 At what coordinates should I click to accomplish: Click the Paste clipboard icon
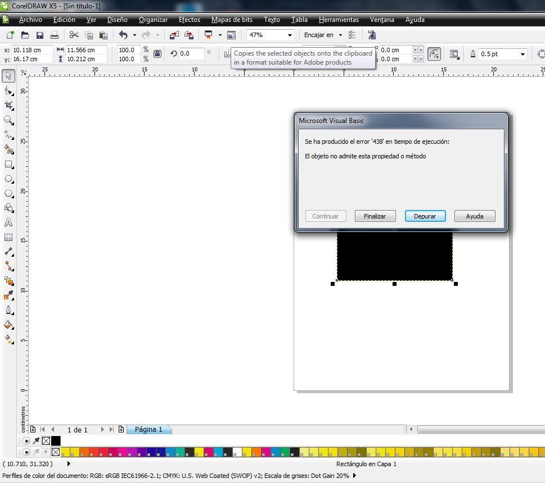pos(103,35)
